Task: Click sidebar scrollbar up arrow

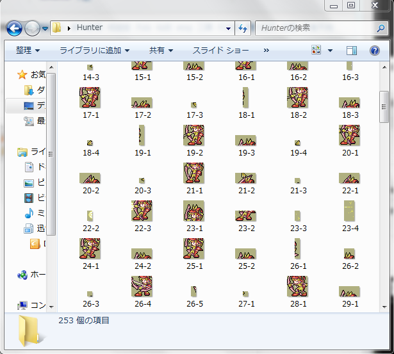Action: pyautogui.click(x=51, y=67)
